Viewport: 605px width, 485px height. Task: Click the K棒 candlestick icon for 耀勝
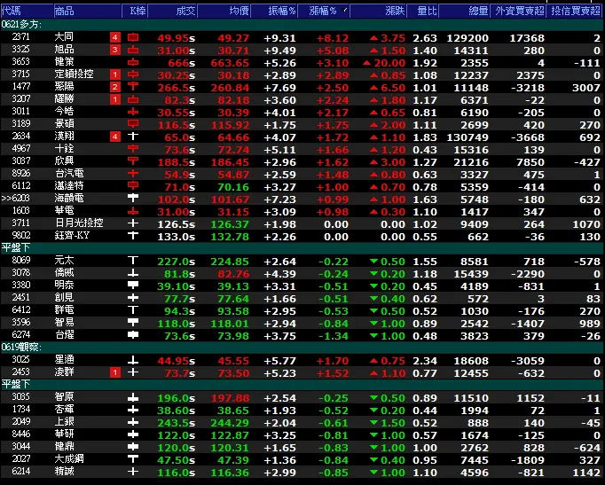[133, 100]
